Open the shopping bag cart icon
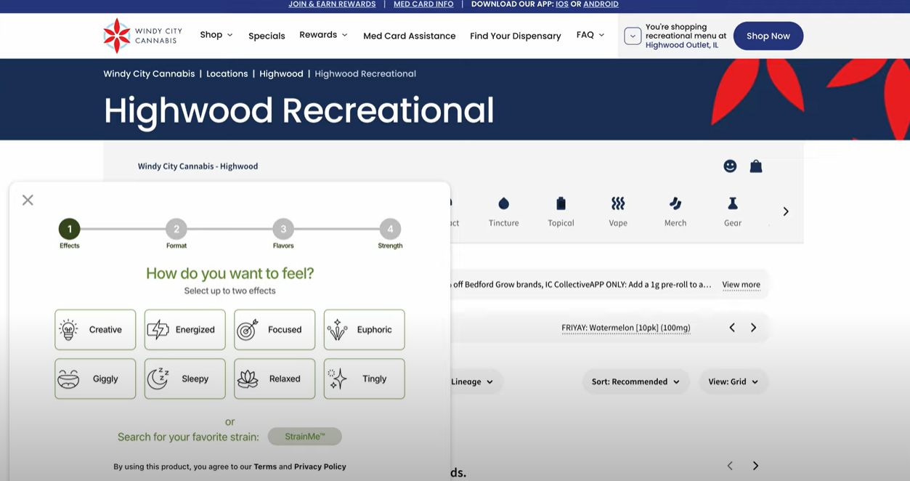Image resolution: width=910 pixels, height=481 pixels. click(x=756, y=166)
